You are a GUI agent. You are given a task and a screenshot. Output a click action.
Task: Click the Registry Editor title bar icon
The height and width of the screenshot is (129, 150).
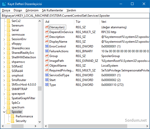coord(4,4)
